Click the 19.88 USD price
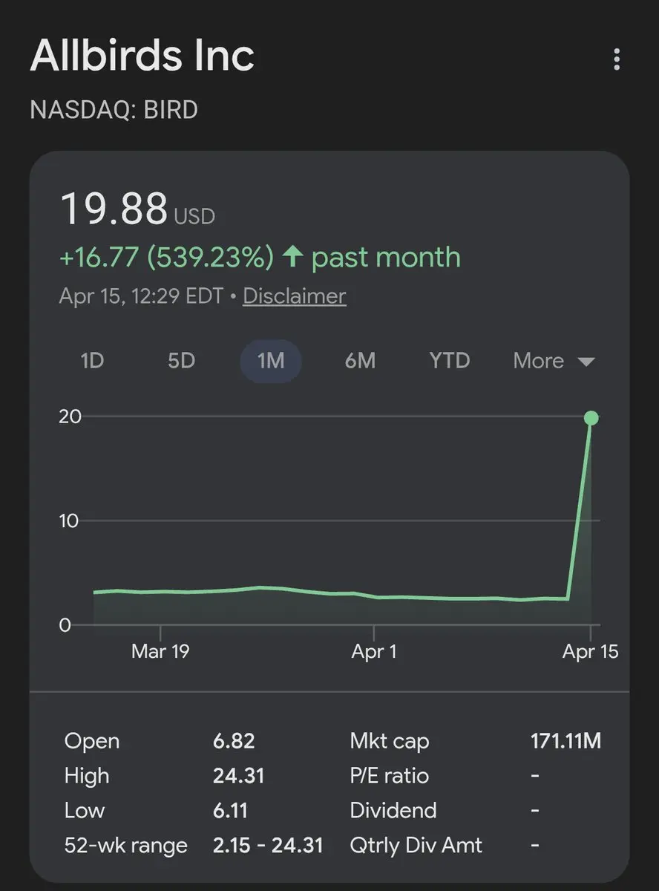This screenshot has height=891, width=659. [137, 209]
